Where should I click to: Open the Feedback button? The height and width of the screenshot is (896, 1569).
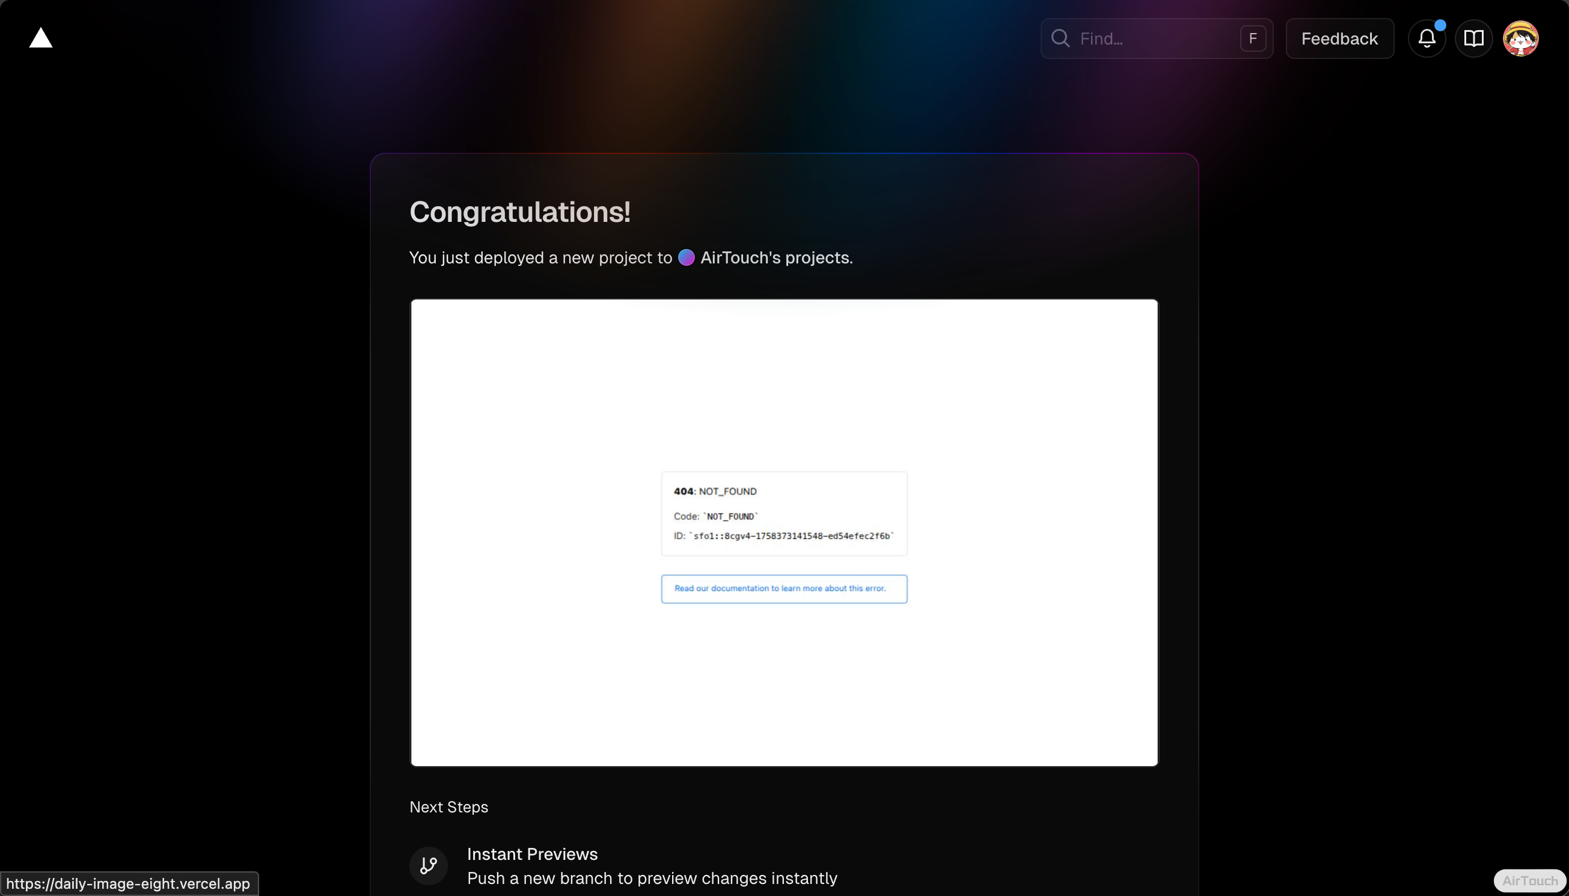[x=1339, y=38]
